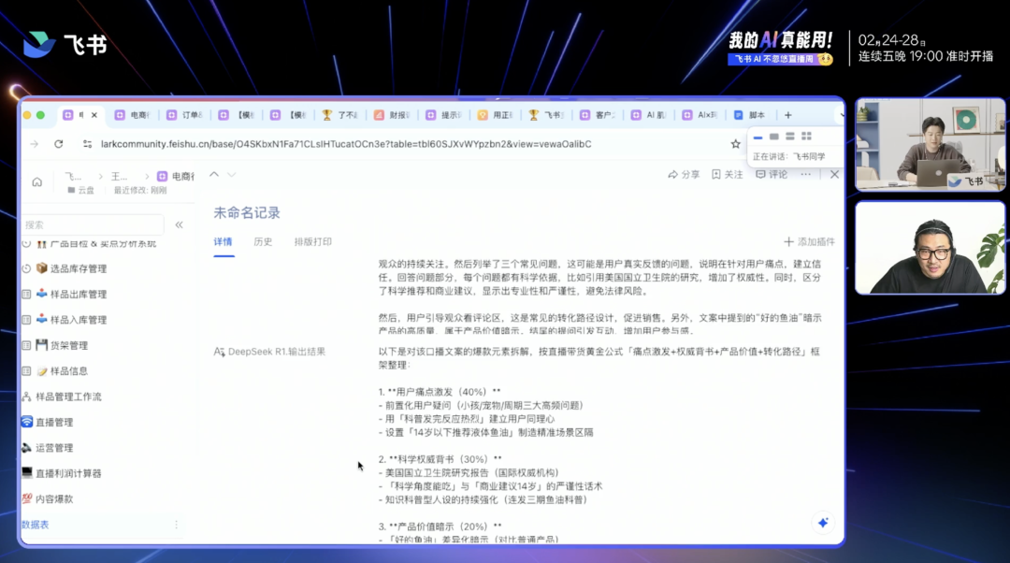Open a new browser tab with plus

click(787, 115)
